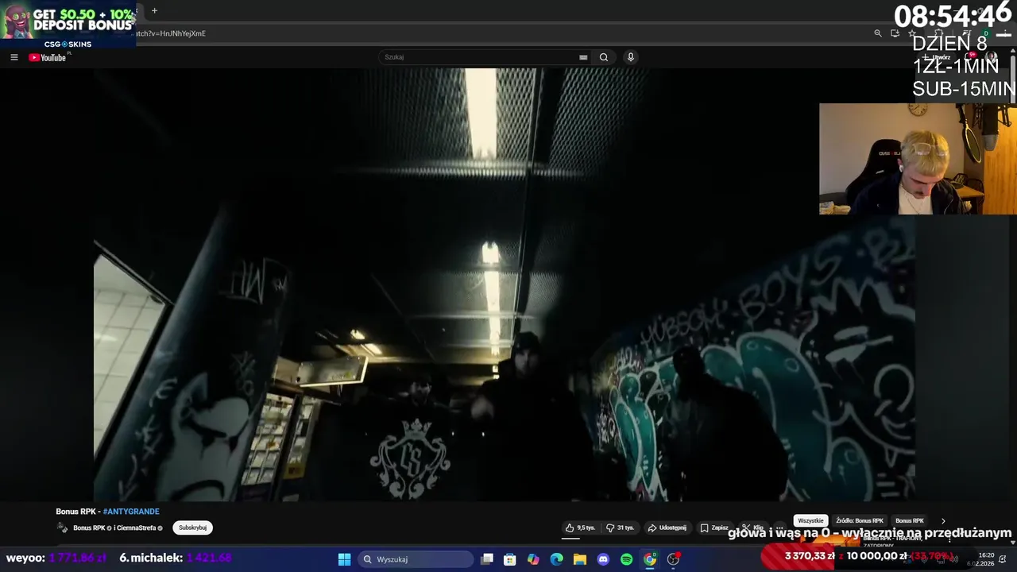This screenshot has height=572, width=1017.
Task: Select the Wszystkie filter chip
Action: point(810,521)
